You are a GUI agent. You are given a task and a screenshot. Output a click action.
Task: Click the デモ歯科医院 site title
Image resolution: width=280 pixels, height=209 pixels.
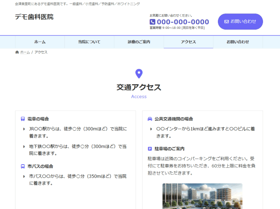(34, 17)
